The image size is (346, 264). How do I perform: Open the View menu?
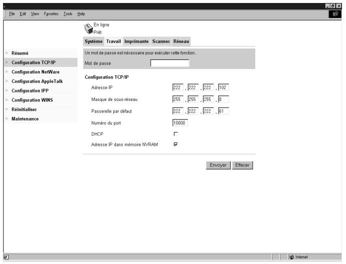pyautogui.click(x=35, y=14)
